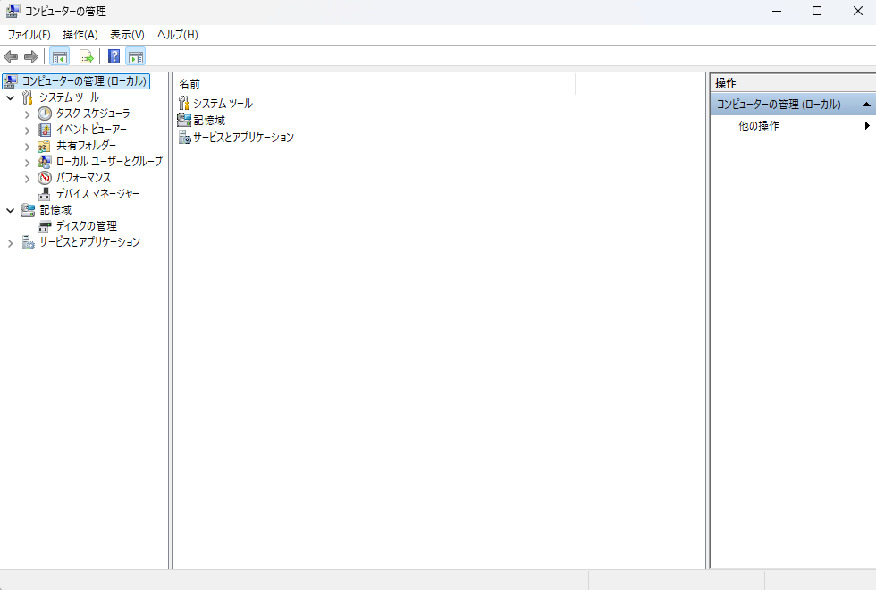Click the 名前 column header

point(374,84)
